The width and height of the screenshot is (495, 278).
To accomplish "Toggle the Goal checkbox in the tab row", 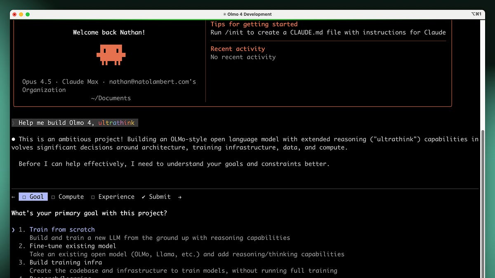I will pos(24,197).
